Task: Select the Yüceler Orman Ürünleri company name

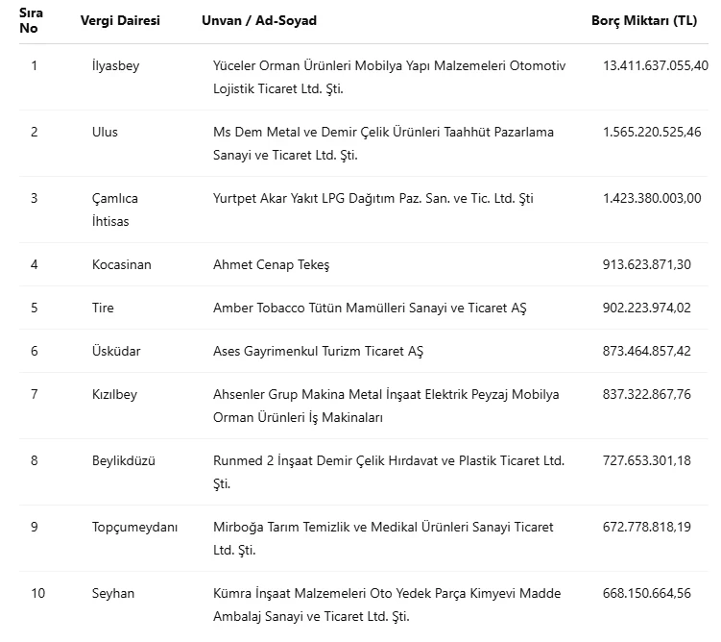Action: 389,77
